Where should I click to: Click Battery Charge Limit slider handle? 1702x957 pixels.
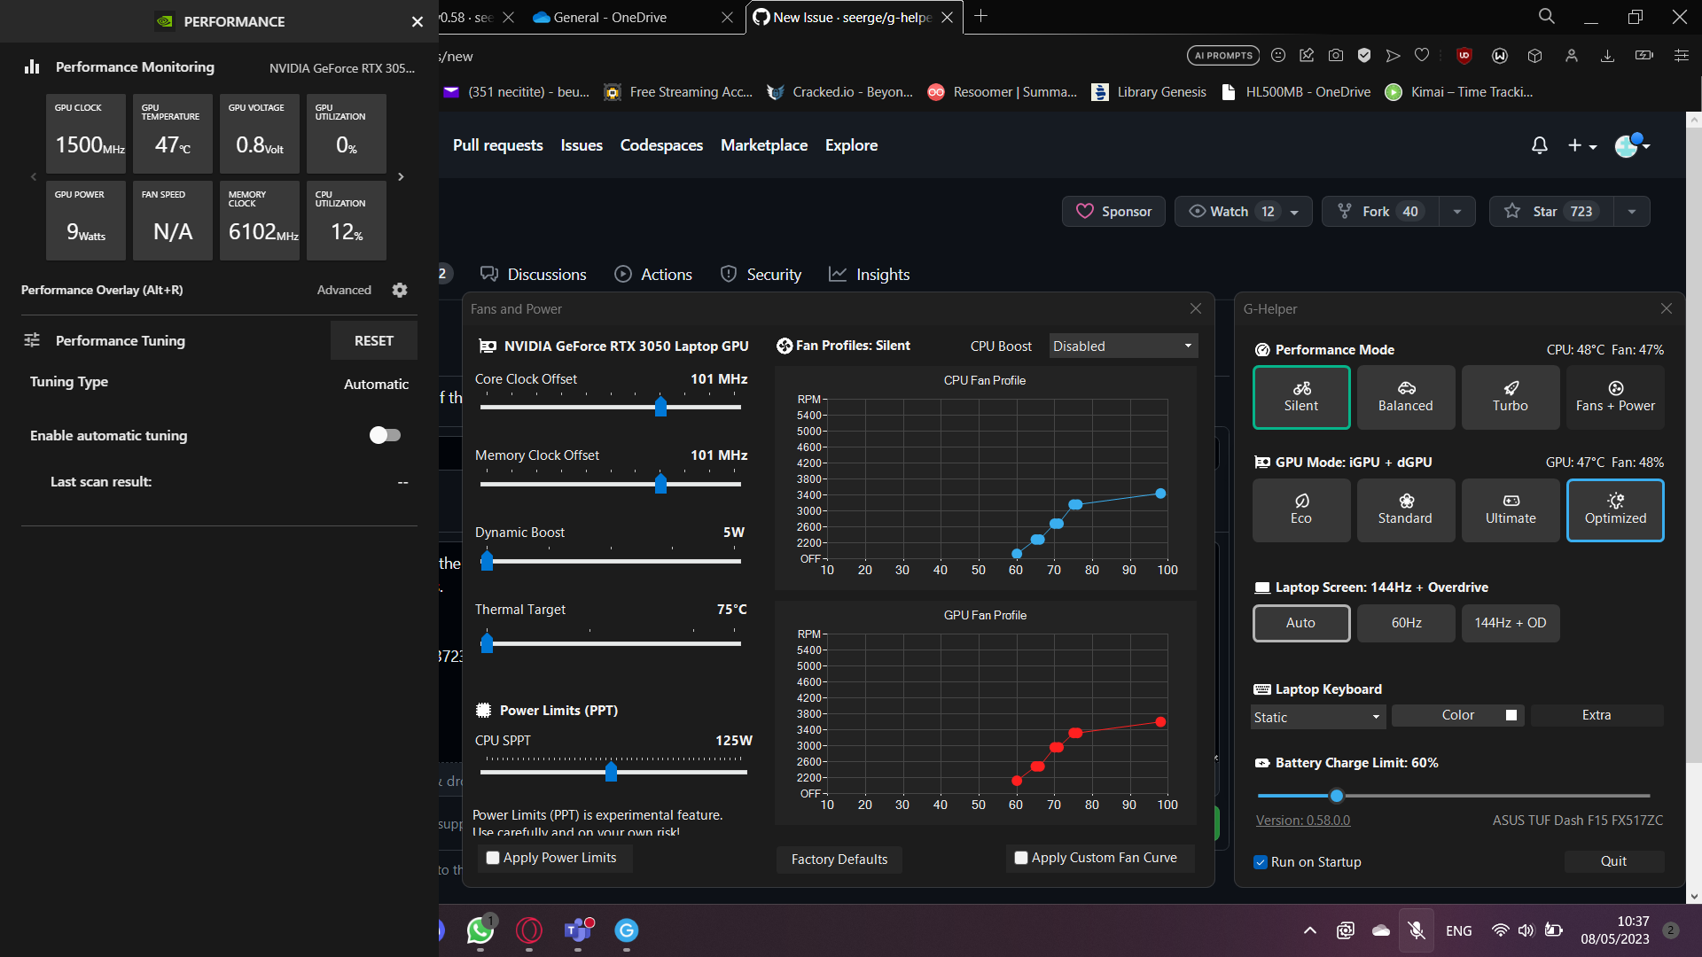pyautogui.click(x=1337, y=796)
